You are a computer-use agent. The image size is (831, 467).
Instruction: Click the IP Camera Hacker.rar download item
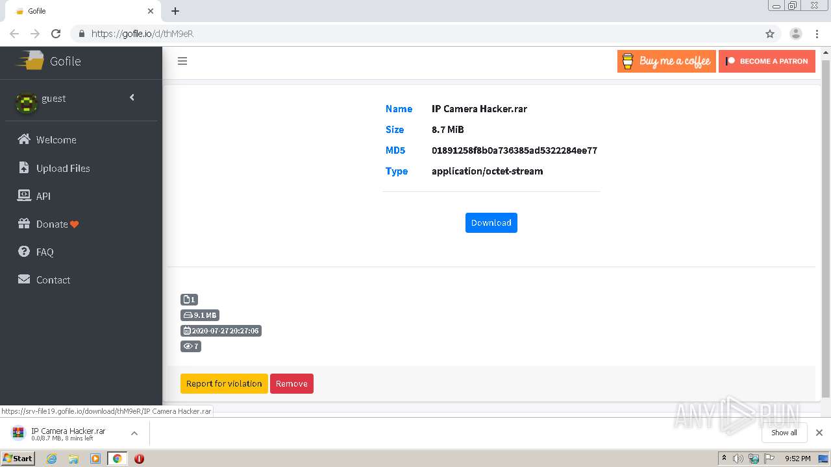click(x=68, y=433)
